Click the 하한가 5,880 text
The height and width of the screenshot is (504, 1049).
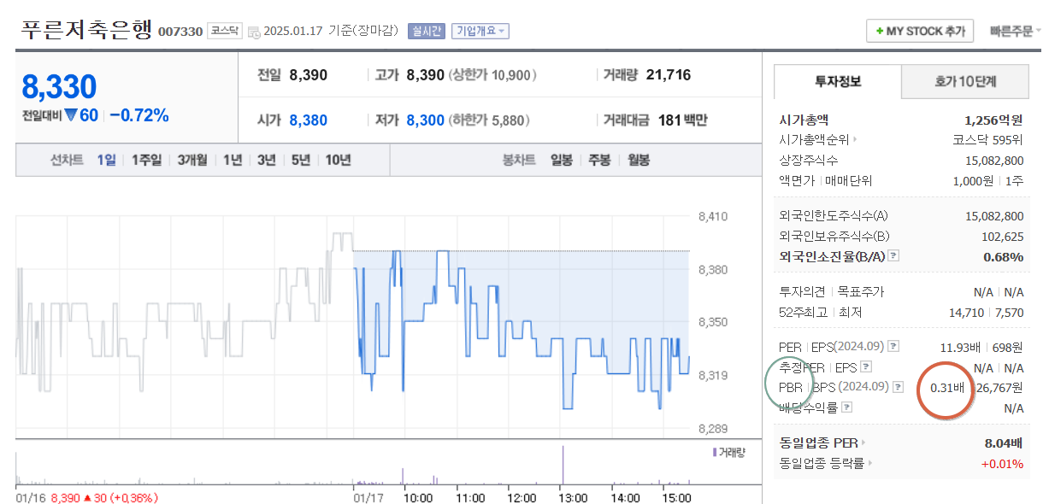[489, 120]
